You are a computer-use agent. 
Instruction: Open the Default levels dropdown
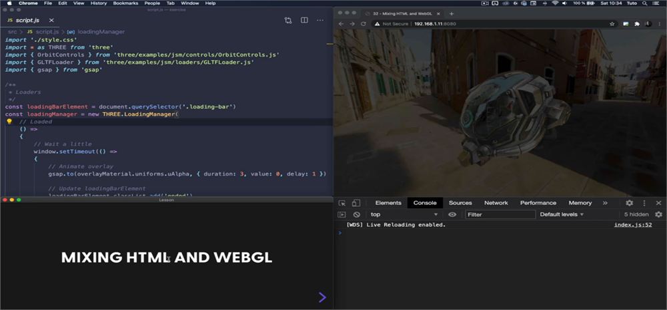coord(562,215)
